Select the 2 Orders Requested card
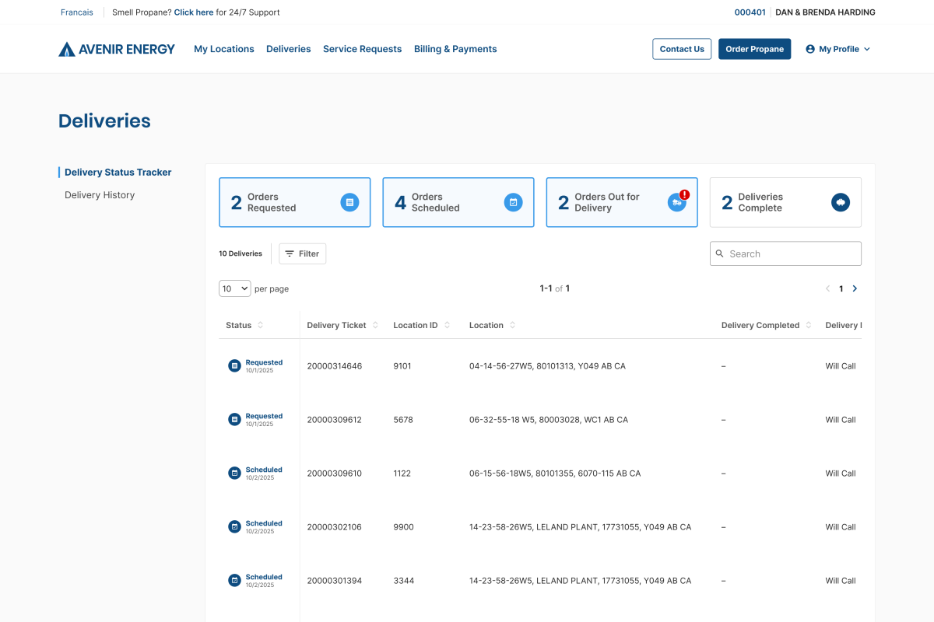This screenshot has width=934, height=622. click(295, 202)
